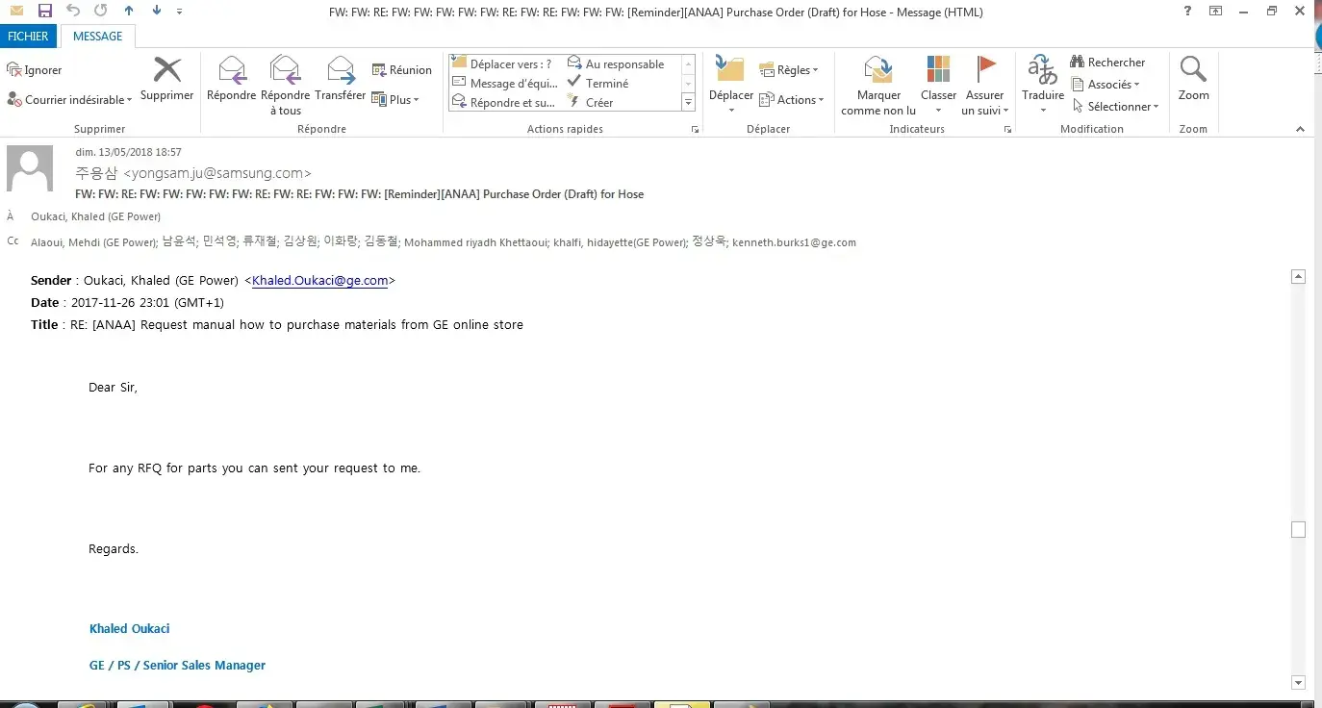The width and height of the screenshot is (1322, 708).
Task: Click the 'Dear Sir,' greeting line
Action: tap(113, 388)
